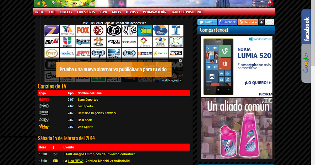The image size is (315, 165).
Task: Click the Google plus share icon
Action: click(261, 22)
